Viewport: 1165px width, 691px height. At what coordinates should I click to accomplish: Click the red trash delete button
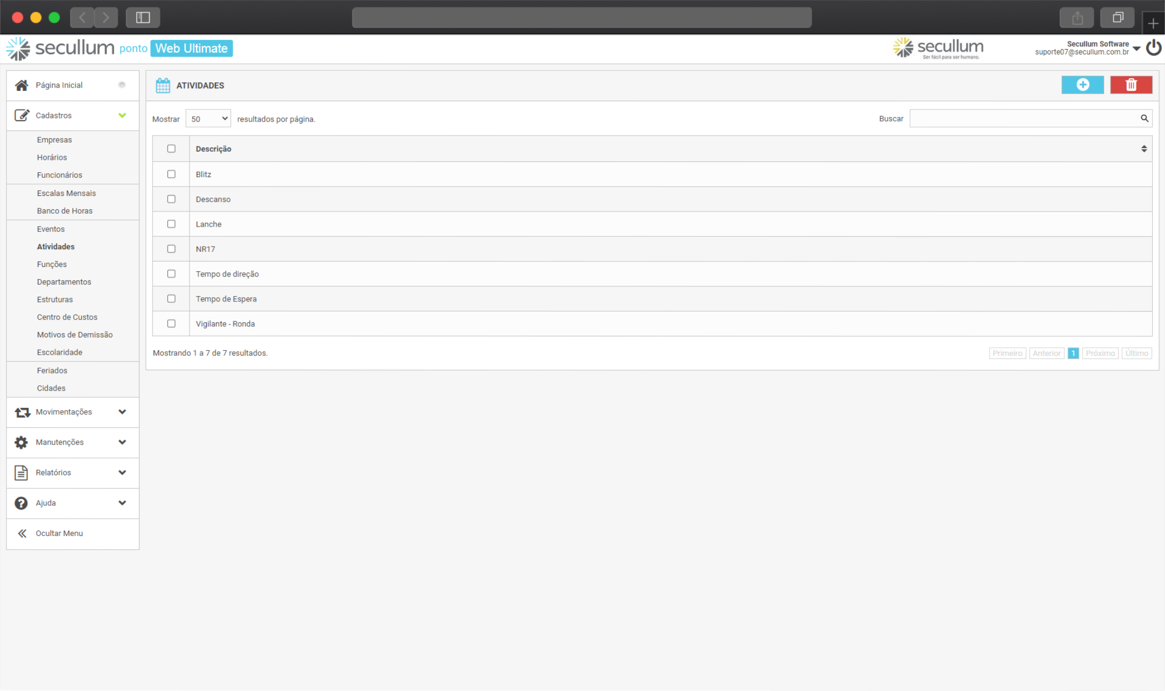(1131, 85)
